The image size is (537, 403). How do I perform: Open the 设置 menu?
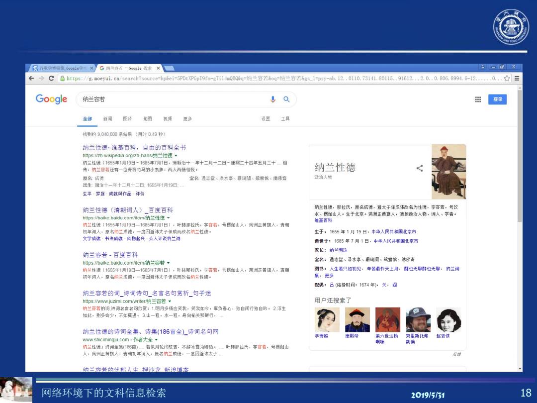[x=266, y=118]
